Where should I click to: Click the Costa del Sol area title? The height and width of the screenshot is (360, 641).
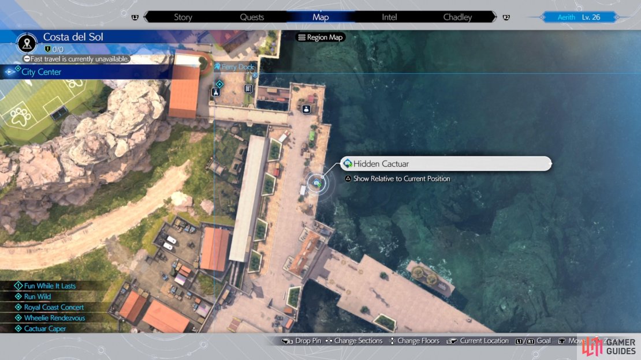(73, 37)
